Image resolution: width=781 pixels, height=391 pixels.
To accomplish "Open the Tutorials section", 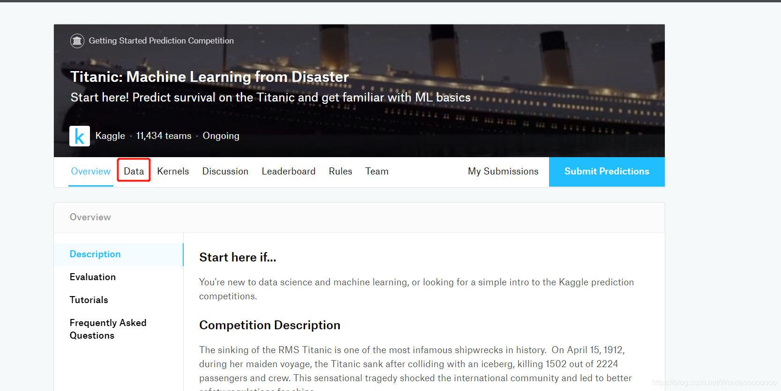I will [x=89, y=300].
